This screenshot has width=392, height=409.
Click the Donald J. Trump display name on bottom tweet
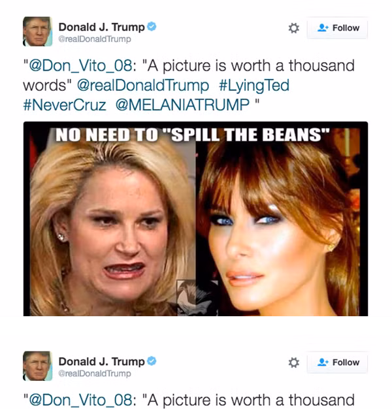click(101, 362)
